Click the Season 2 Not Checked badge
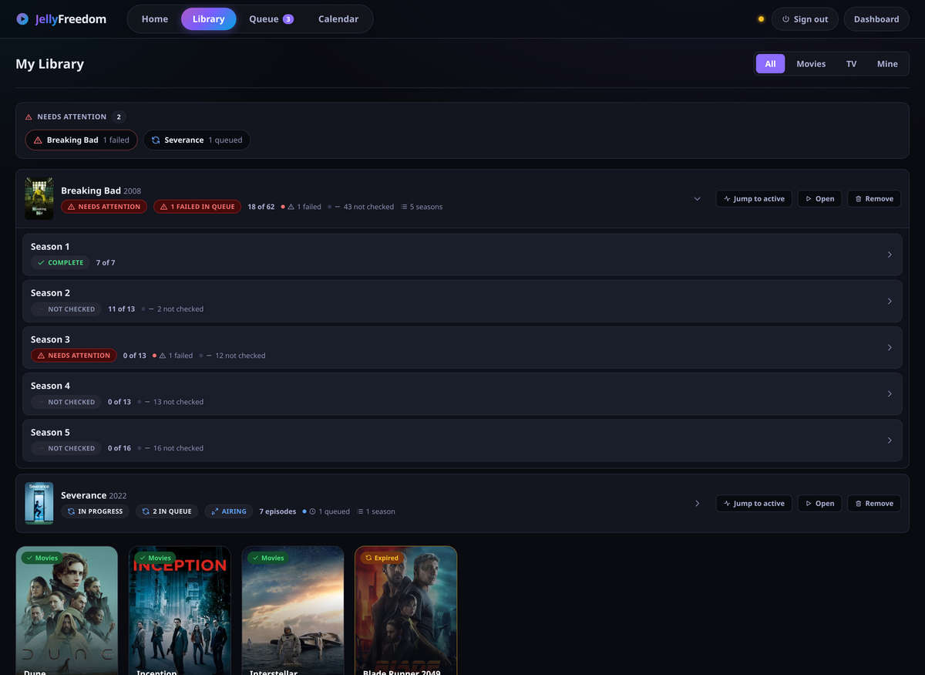 pyautogui.click(x=66, y=309)
